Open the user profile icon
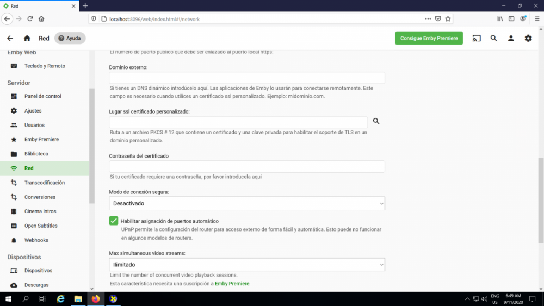 tap(511, 38)
